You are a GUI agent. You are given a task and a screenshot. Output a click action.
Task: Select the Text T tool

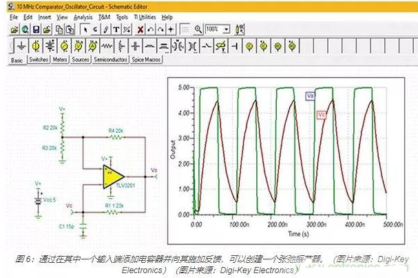coord(116,30)
